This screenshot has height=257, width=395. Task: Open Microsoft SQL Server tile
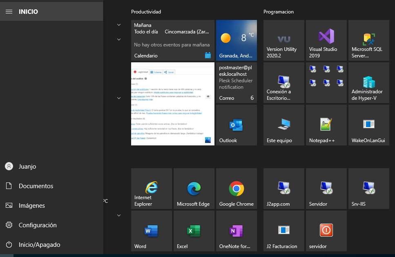coord(368,40)
